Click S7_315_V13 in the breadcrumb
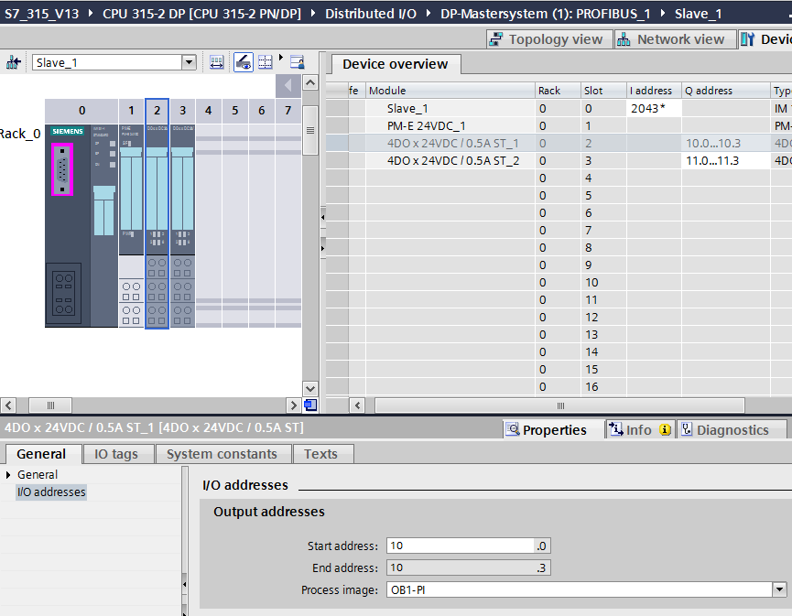Screen dimensions: 792x616 (x=42, y=14)
